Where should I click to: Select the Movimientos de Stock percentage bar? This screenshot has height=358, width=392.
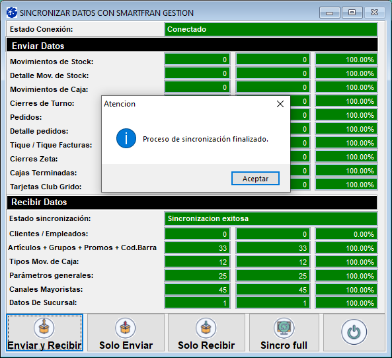pos(346,60)
